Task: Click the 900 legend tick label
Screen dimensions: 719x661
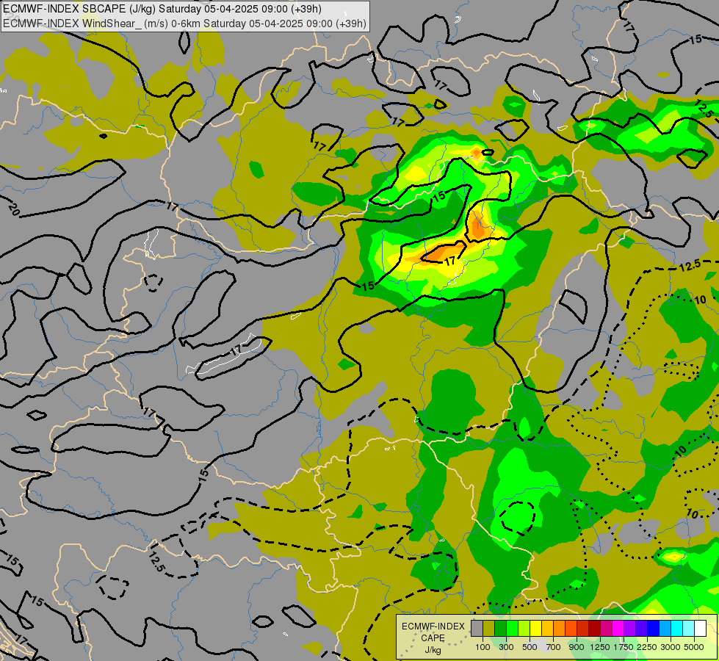Action: (x=577, y=647)
